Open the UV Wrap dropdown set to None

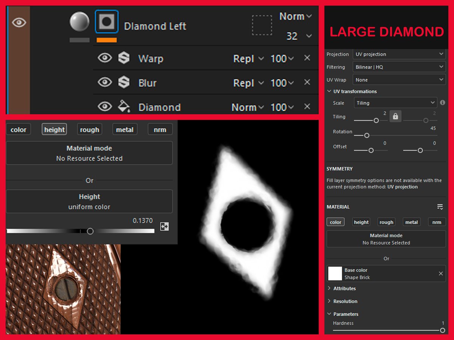(399, 80)
